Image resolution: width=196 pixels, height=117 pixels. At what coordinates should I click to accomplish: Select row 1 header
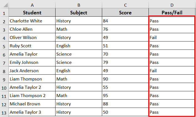(x=4, y=13)
